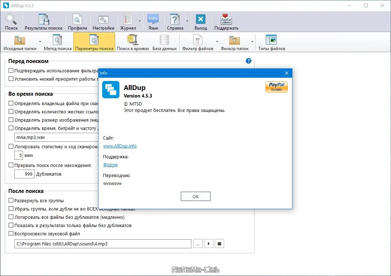The width and height of the screenshot is (391, 276).
Task: Enable Определять время, битрейт и частоту
Action: click(x=11, y=128)
